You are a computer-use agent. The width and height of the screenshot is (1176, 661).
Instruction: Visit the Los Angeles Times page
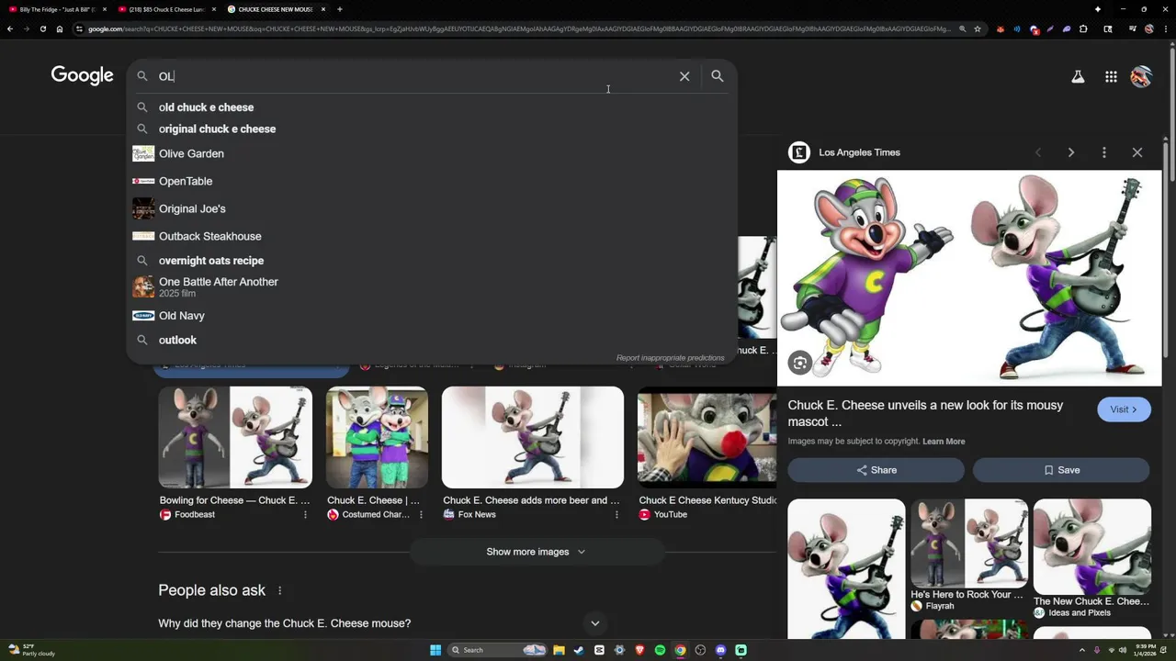pos(1124,409)
